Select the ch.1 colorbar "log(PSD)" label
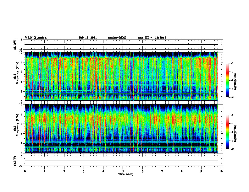The width and height of the screenshot is (249, 192). [236, 82]
